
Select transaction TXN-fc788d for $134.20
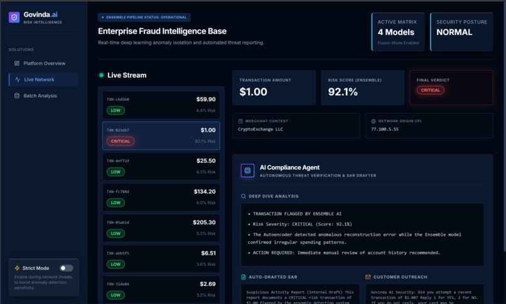(161, 197)
